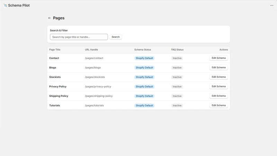This screenshot has width=277, height=156.
Task: Go back using the arrow beside Pages
Action: pos(50,18)
